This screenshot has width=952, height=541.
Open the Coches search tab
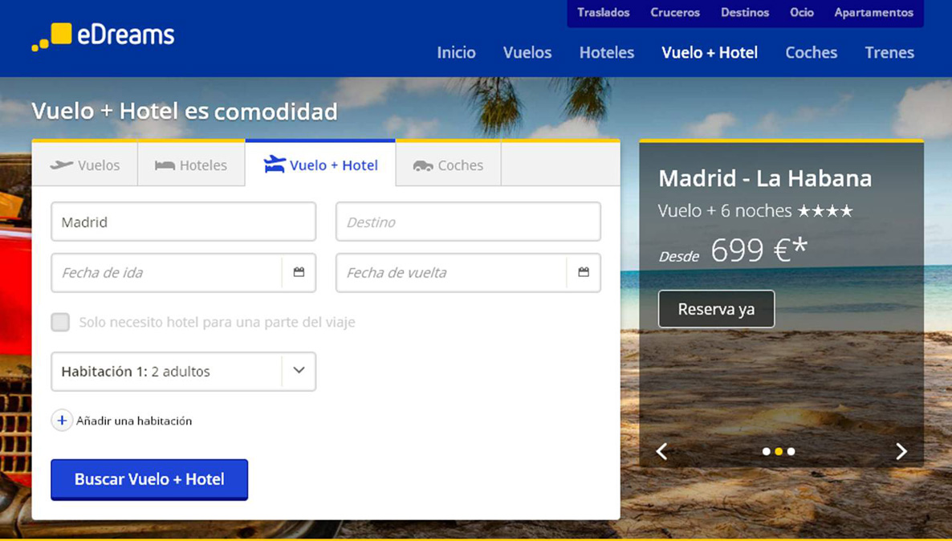click(x=448, y=165)
